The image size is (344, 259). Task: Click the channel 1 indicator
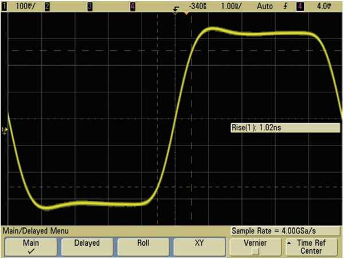click(4, 6)
